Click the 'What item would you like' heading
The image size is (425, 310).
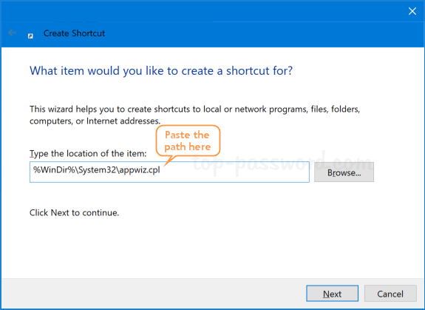[x=161, y=71]
